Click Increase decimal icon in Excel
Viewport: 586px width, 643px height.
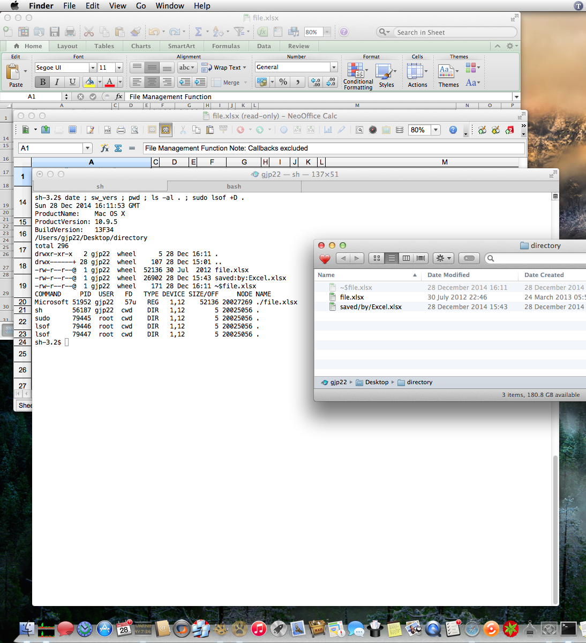[x=316, y=82]
